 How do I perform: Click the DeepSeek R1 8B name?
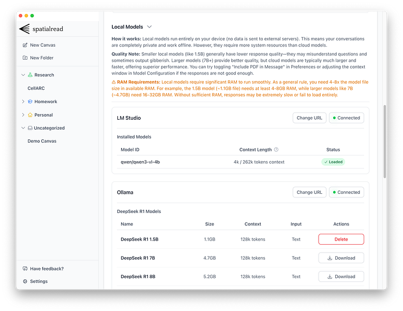(x=138, y=276)
